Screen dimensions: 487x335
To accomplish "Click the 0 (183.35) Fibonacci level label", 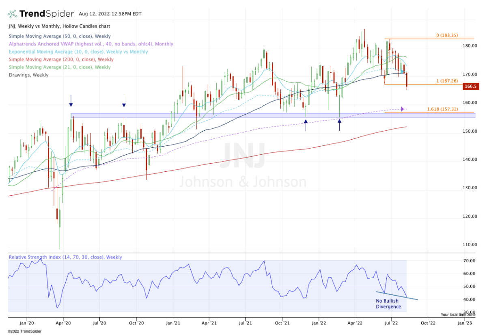I will coord(447,35).
